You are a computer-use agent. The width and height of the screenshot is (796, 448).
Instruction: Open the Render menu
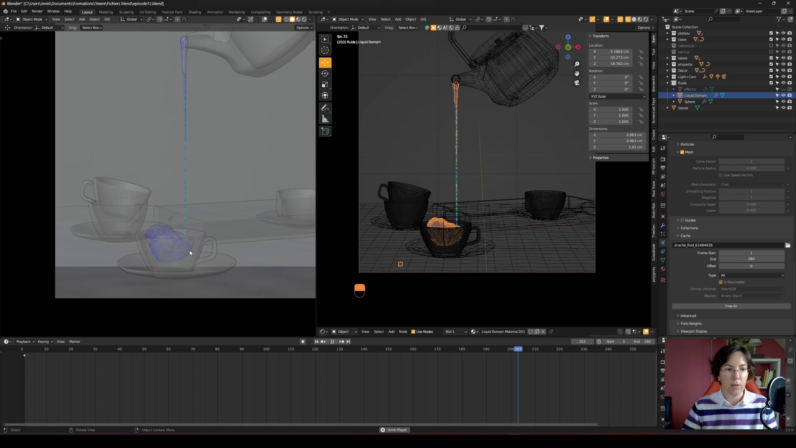pos(37,11)
